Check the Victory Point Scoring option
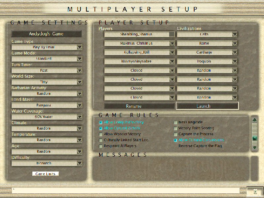This screenshot has height=198, width=264. tap(175, 128)
